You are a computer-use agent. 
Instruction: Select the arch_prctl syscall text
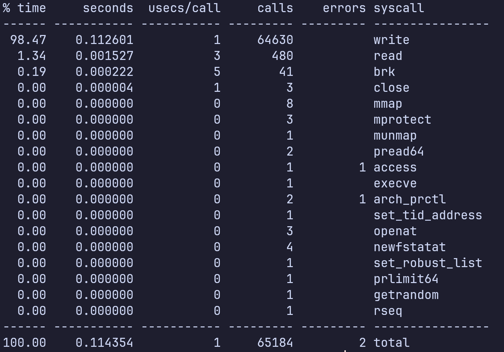[x=410, y=199]
